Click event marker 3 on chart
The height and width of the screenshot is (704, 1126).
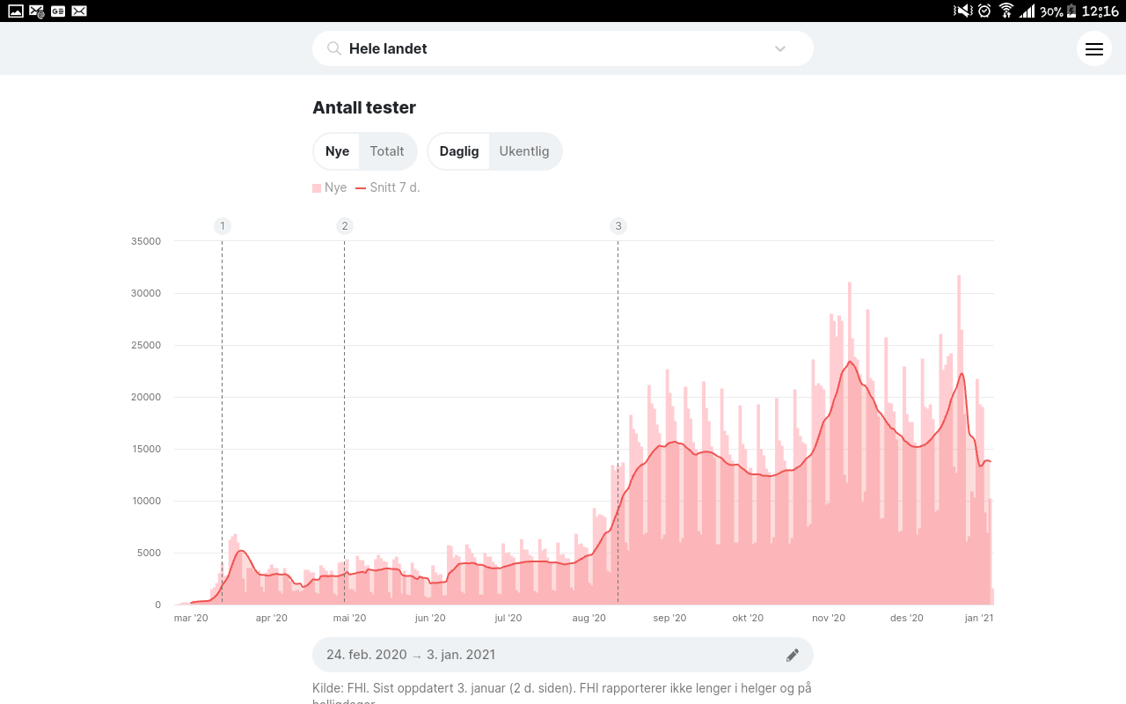618,226
